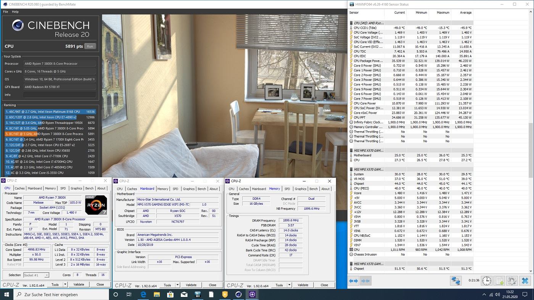Switch to CPU-Z purple taskbar icon

[252, 294]
